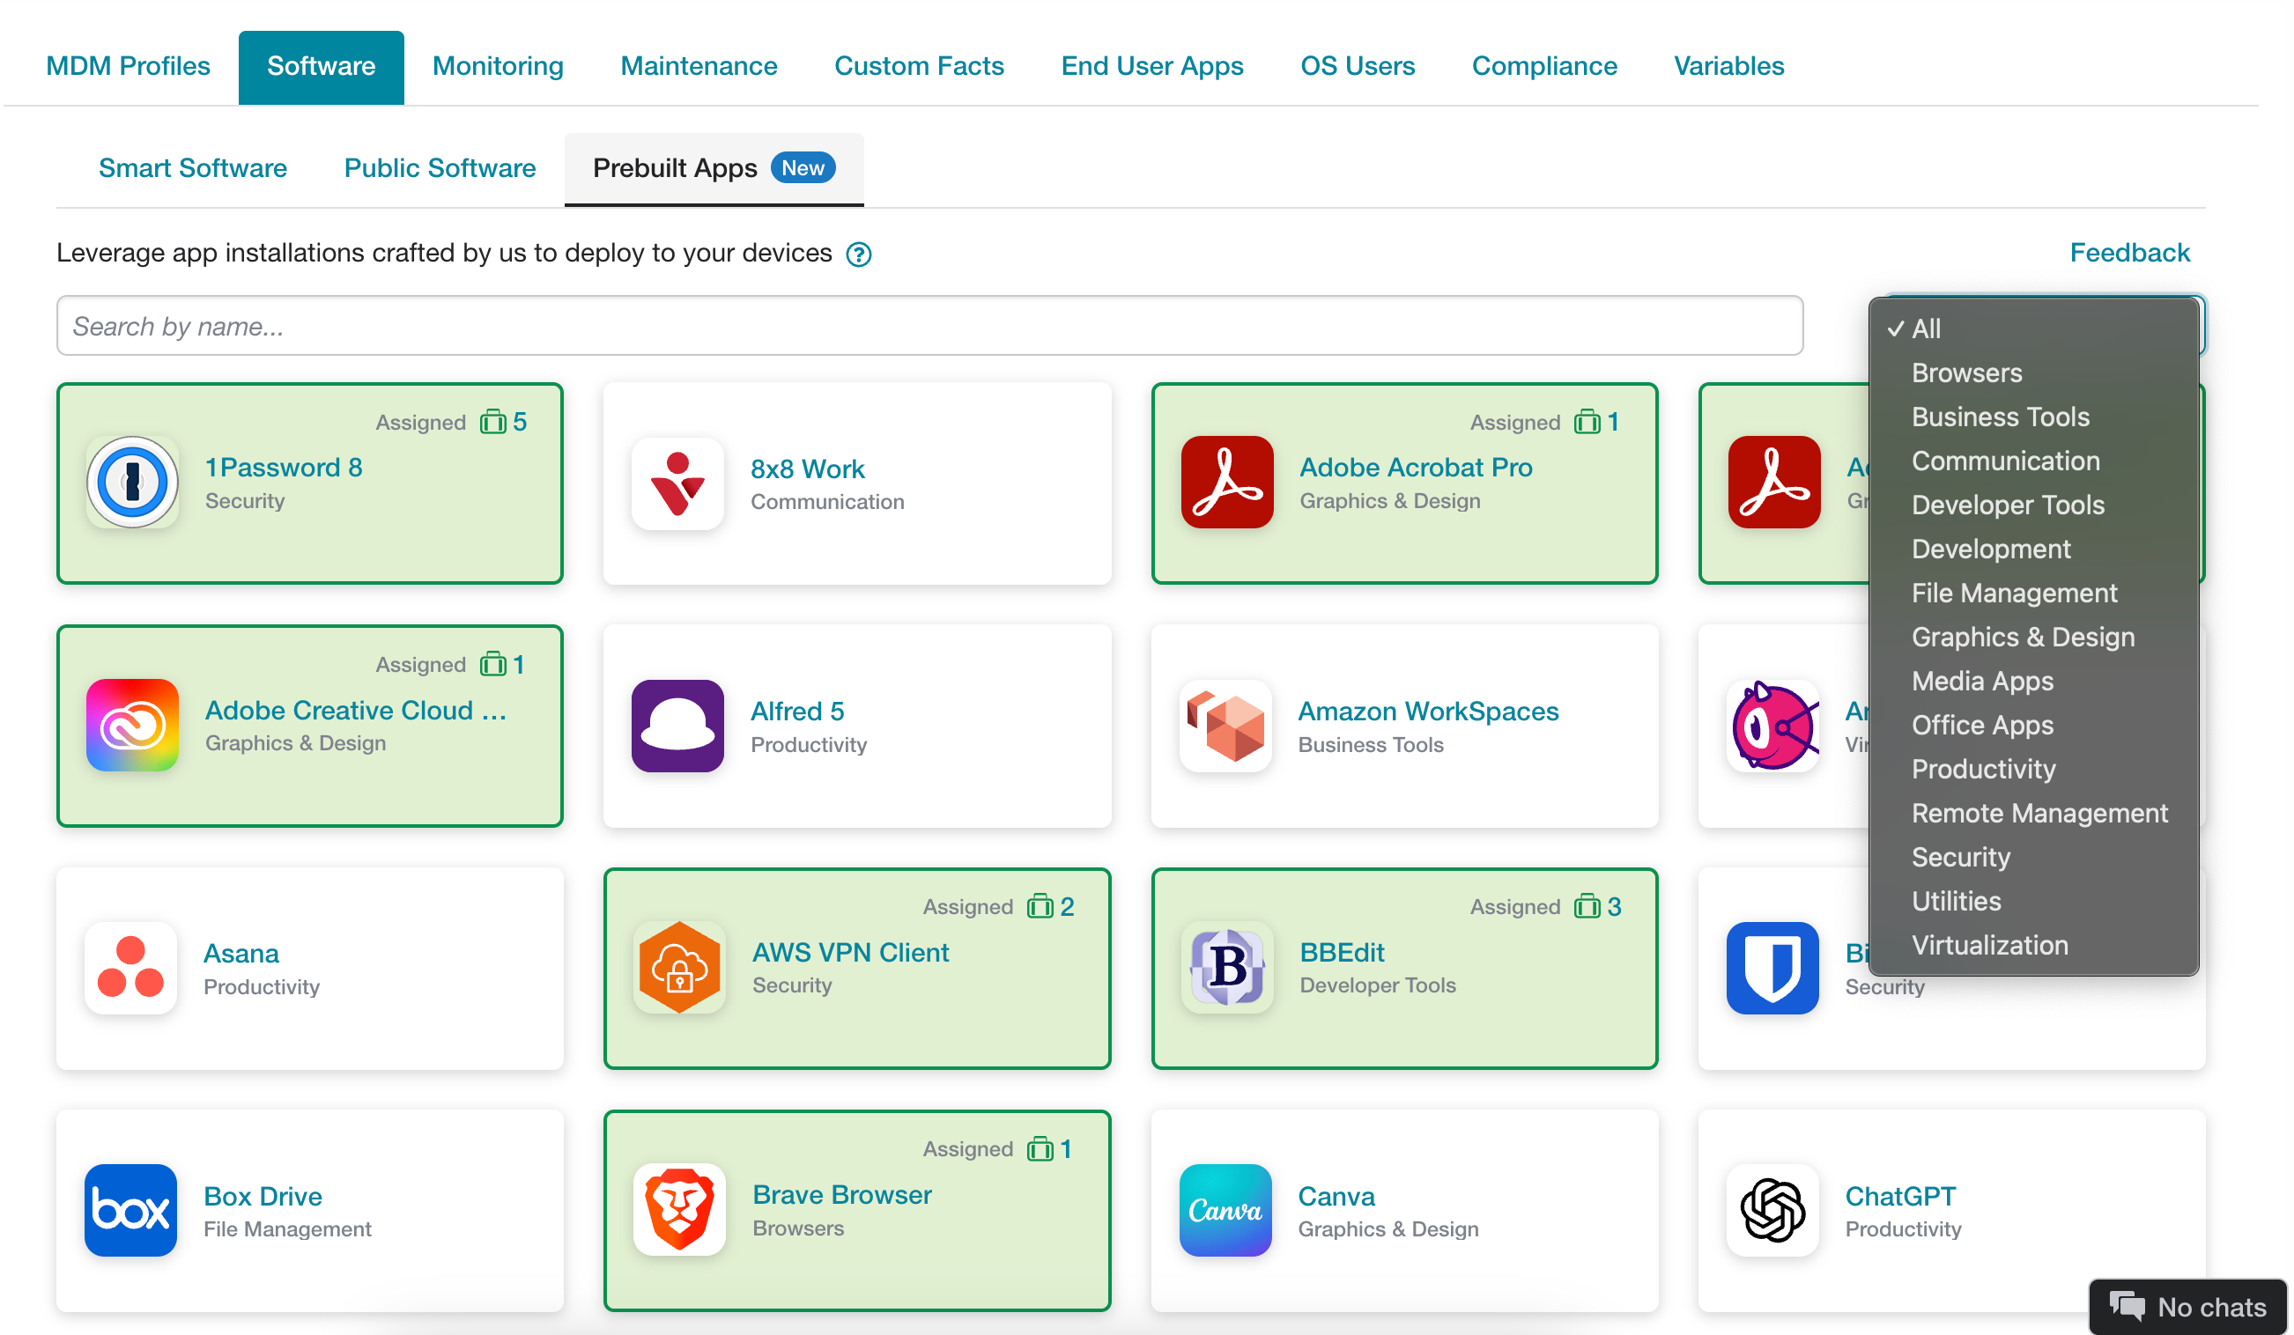Click the Adobe Creative Cloud app icon
Image resolution: width=2294 pixels, height=1335 pixels.
132,726
